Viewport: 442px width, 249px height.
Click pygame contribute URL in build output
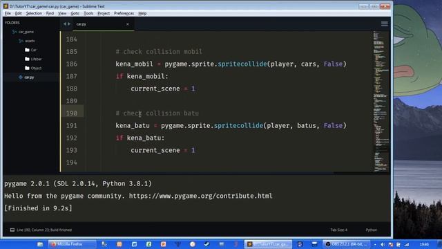click(201, 196)
